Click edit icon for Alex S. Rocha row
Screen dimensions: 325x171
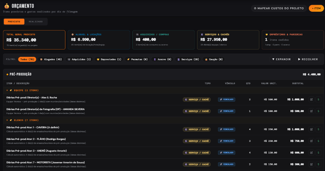pos(311,100)
